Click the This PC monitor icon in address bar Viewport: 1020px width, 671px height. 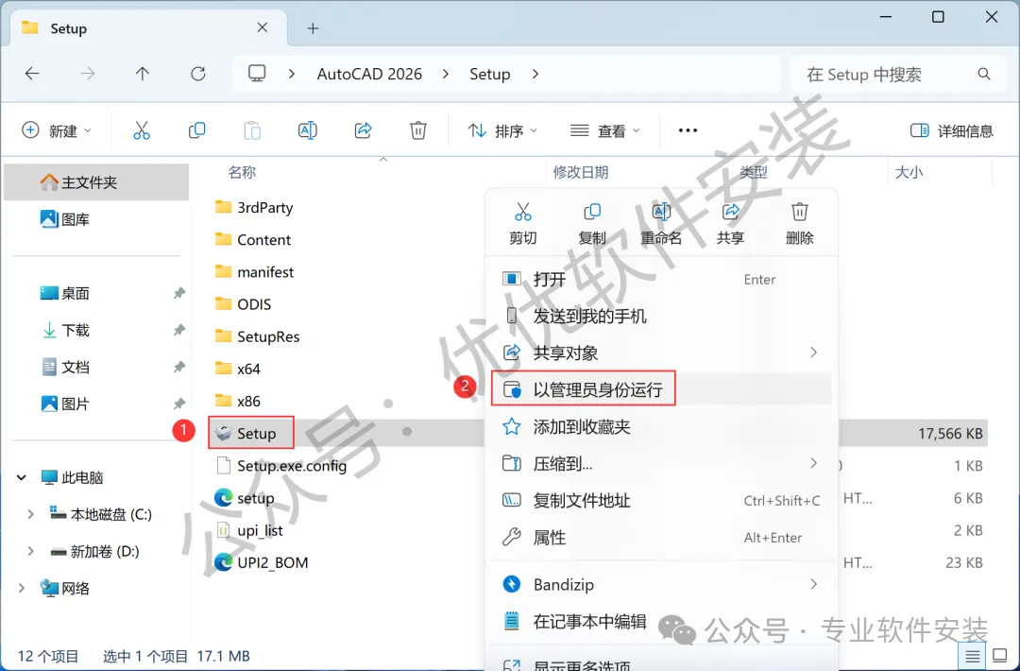point(257,74)
